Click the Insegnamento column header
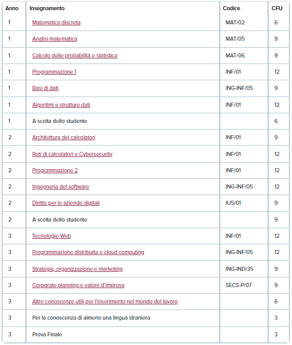 pyautogui.click(x=47, y=8)
